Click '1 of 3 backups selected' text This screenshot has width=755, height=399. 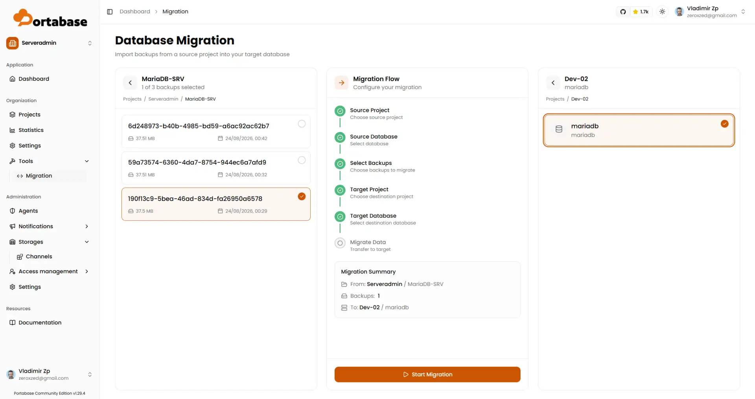173,87
